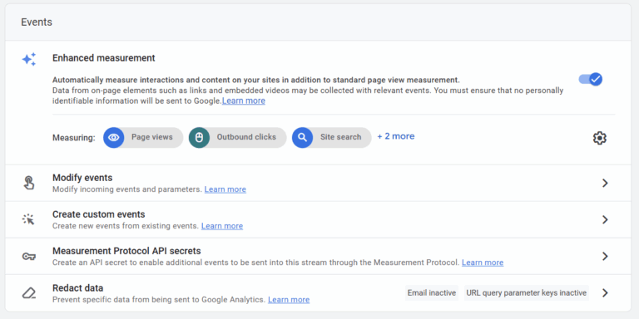Click the Measurement Protocol key icon
Image resolution: width=639 pixels, height=319 pixels.
[29, 257]
